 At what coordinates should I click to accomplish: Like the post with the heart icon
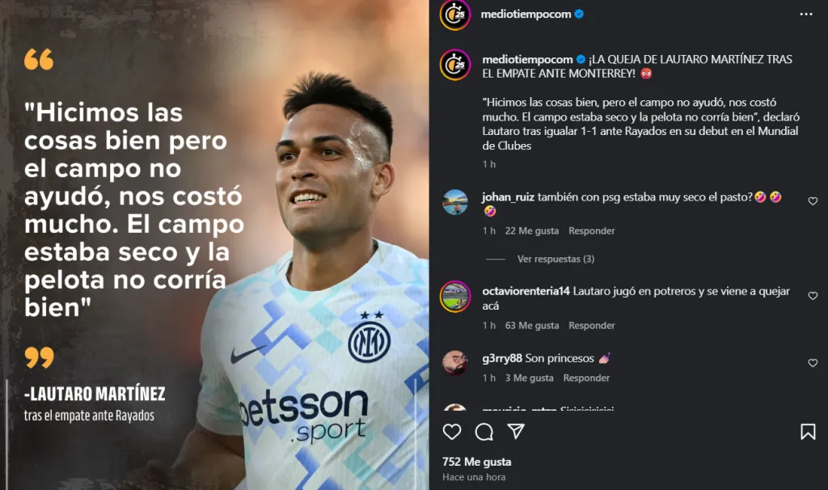pos(452,432)
